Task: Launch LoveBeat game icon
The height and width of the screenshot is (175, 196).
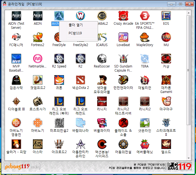Action: [123, 37]
